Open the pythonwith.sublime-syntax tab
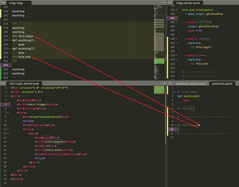This screenshot has height=187, width=239. (x=191, y=84)
